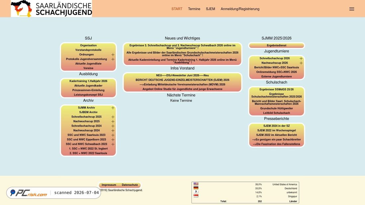Click Keine Termine text
The height and width of the screenshot is (205, 365).
[x=181, y=101]
